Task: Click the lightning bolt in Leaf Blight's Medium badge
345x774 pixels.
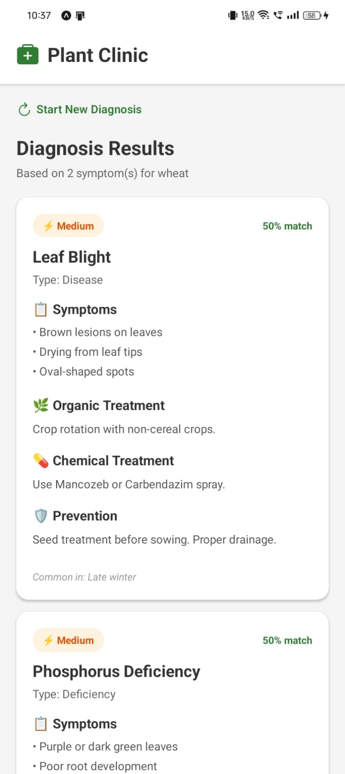Action: click(48, 225)
